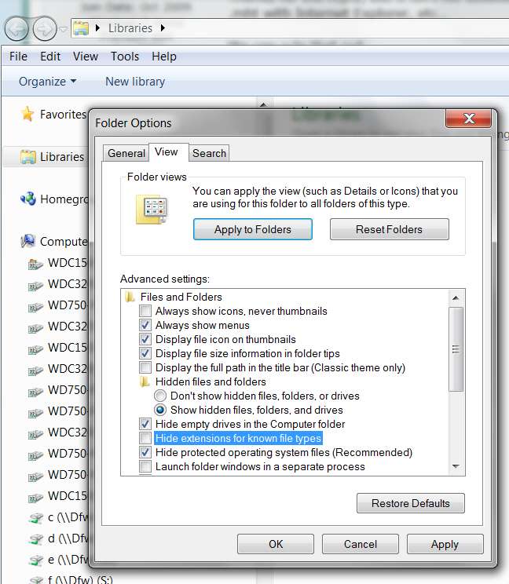Select the Favorites star icon in sidebar

coord(27,114)
